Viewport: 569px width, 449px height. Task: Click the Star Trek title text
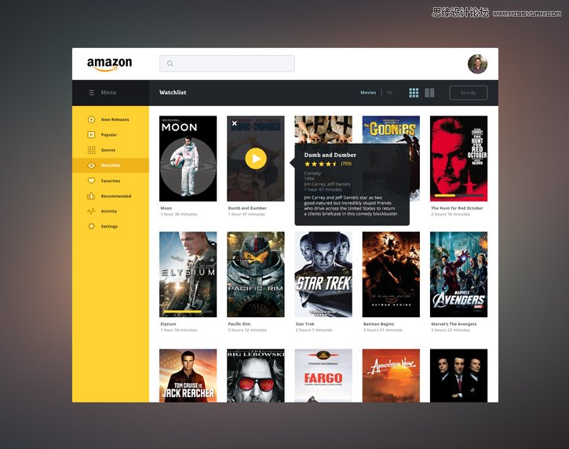point(305,323)
